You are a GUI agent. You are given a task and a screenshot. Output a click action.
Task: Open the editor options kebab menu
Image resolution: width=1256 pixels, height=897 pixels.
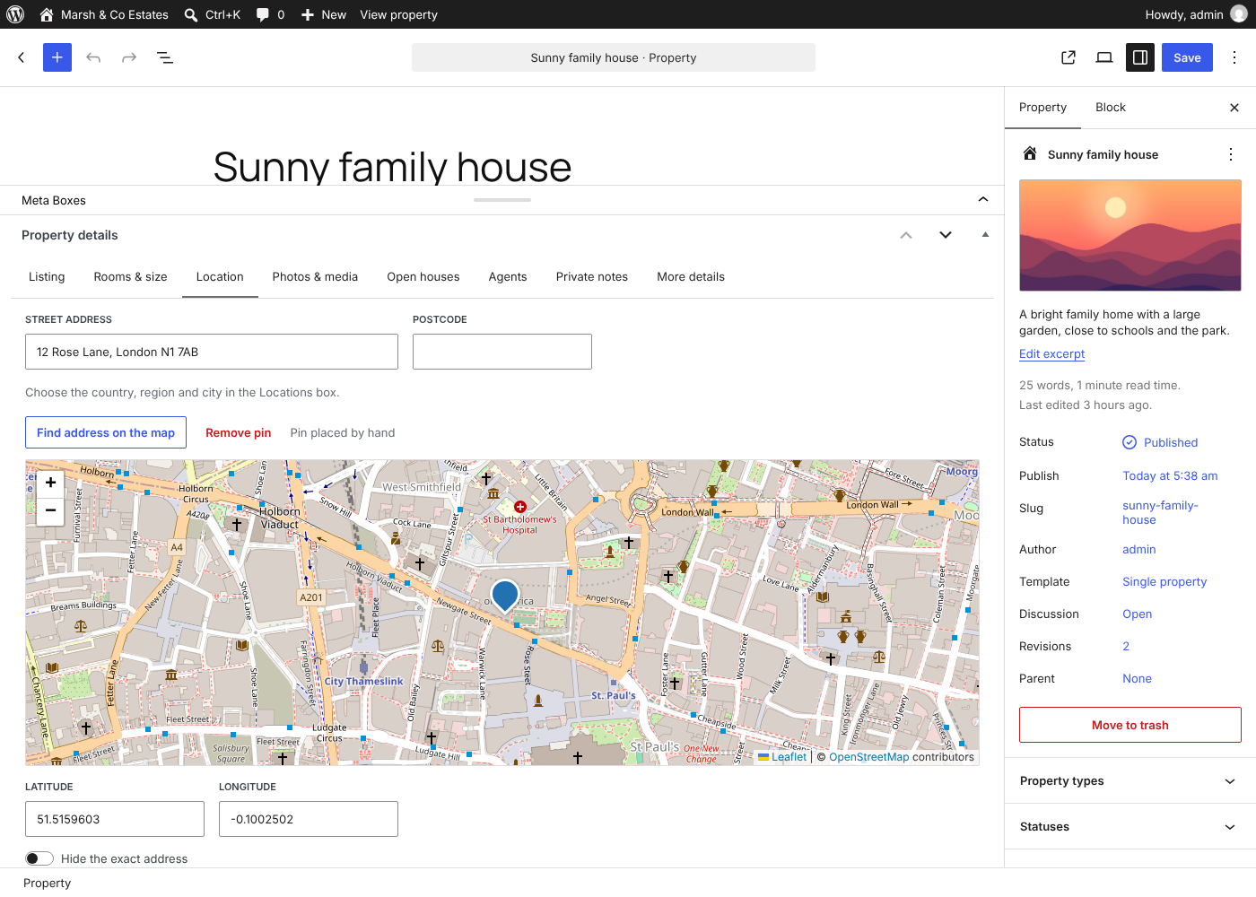coord(1234,57)
